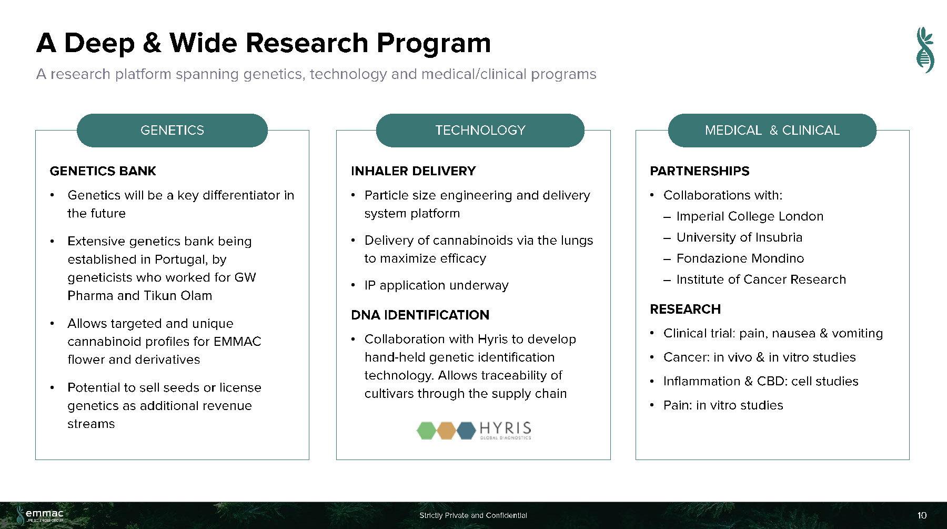Click the blue hexagon in Hyris logo
Viewport: 947px width, 529px height.
466,430
